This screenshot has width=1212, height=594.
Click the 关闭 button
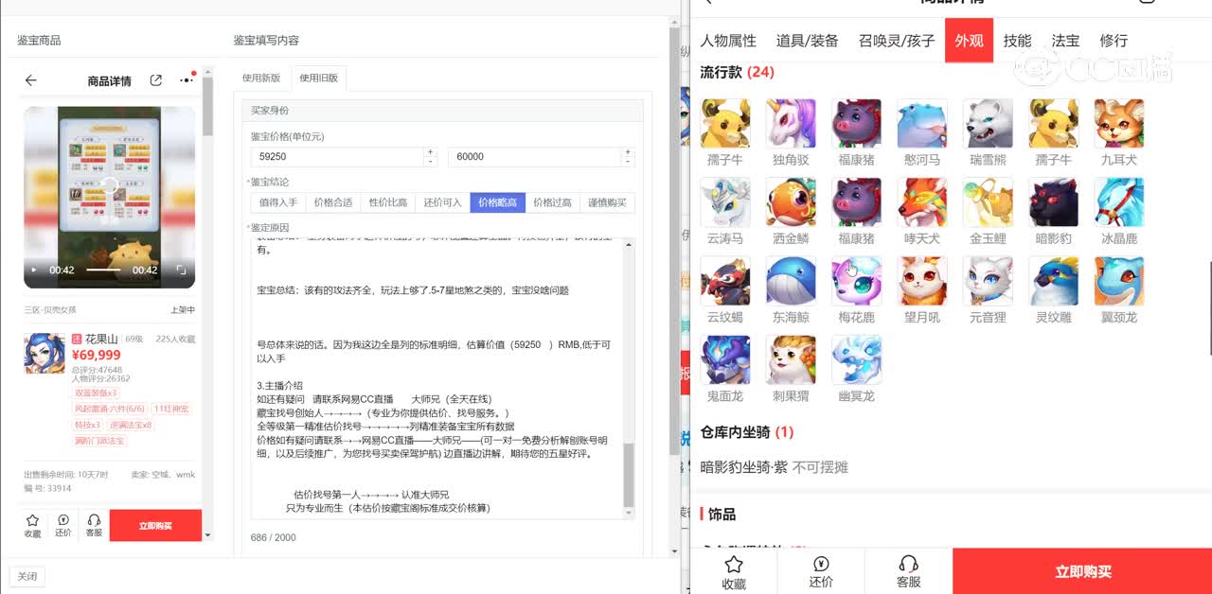pyautogui.click(x=27, y=576)
